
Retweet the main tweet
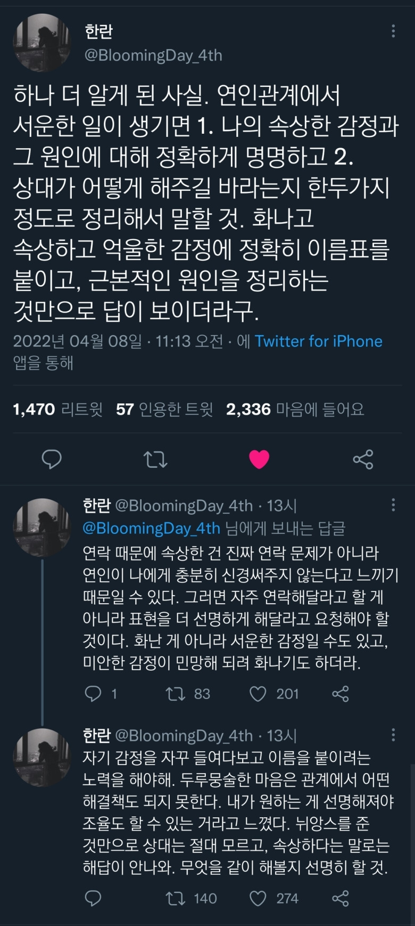(x=155, y=459)
